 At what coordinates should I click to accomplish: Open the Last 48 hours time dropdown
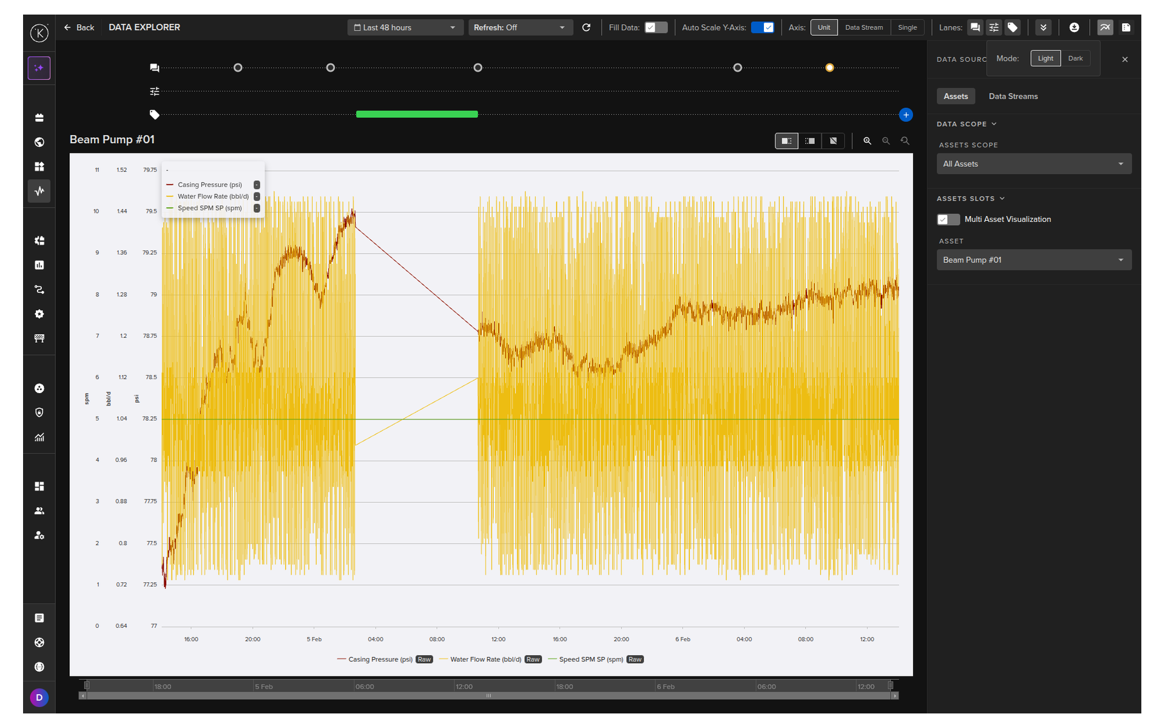click(405, 27)
